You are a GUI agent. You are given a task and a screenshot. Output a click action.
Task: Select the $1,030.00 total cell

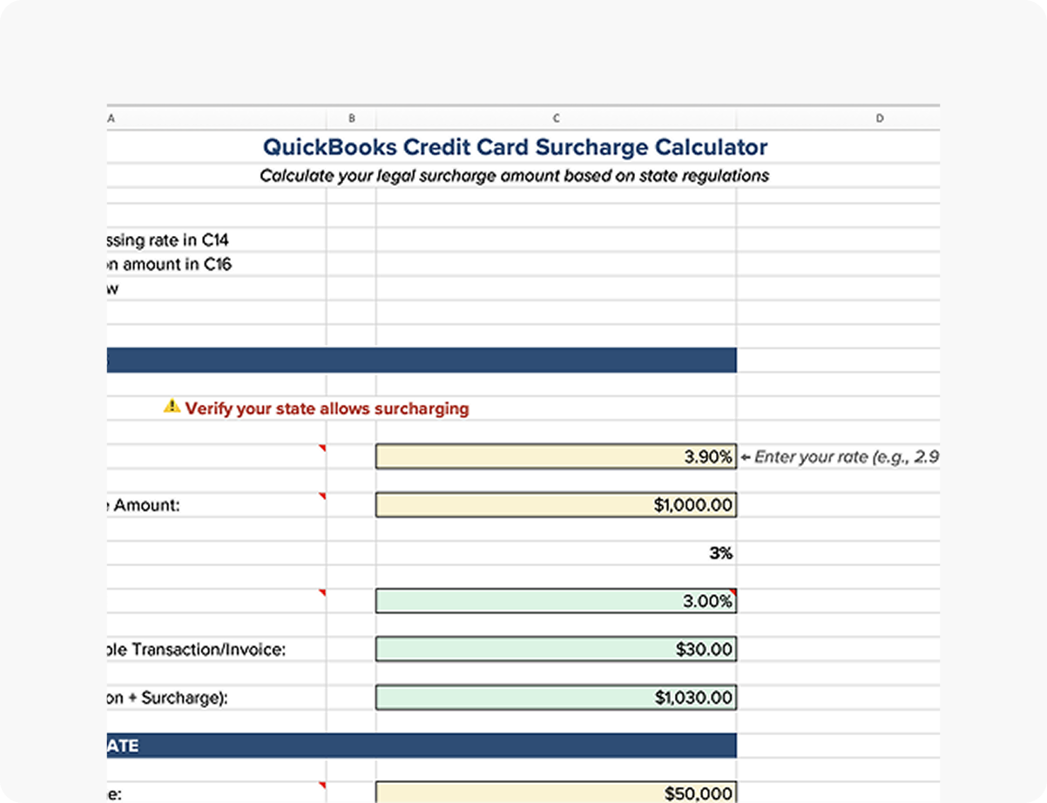[x=555, y=697]
